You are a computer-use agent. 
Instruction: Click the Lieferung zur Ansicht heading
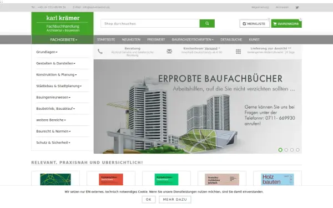pyautogui.click(x=271, y=48)
